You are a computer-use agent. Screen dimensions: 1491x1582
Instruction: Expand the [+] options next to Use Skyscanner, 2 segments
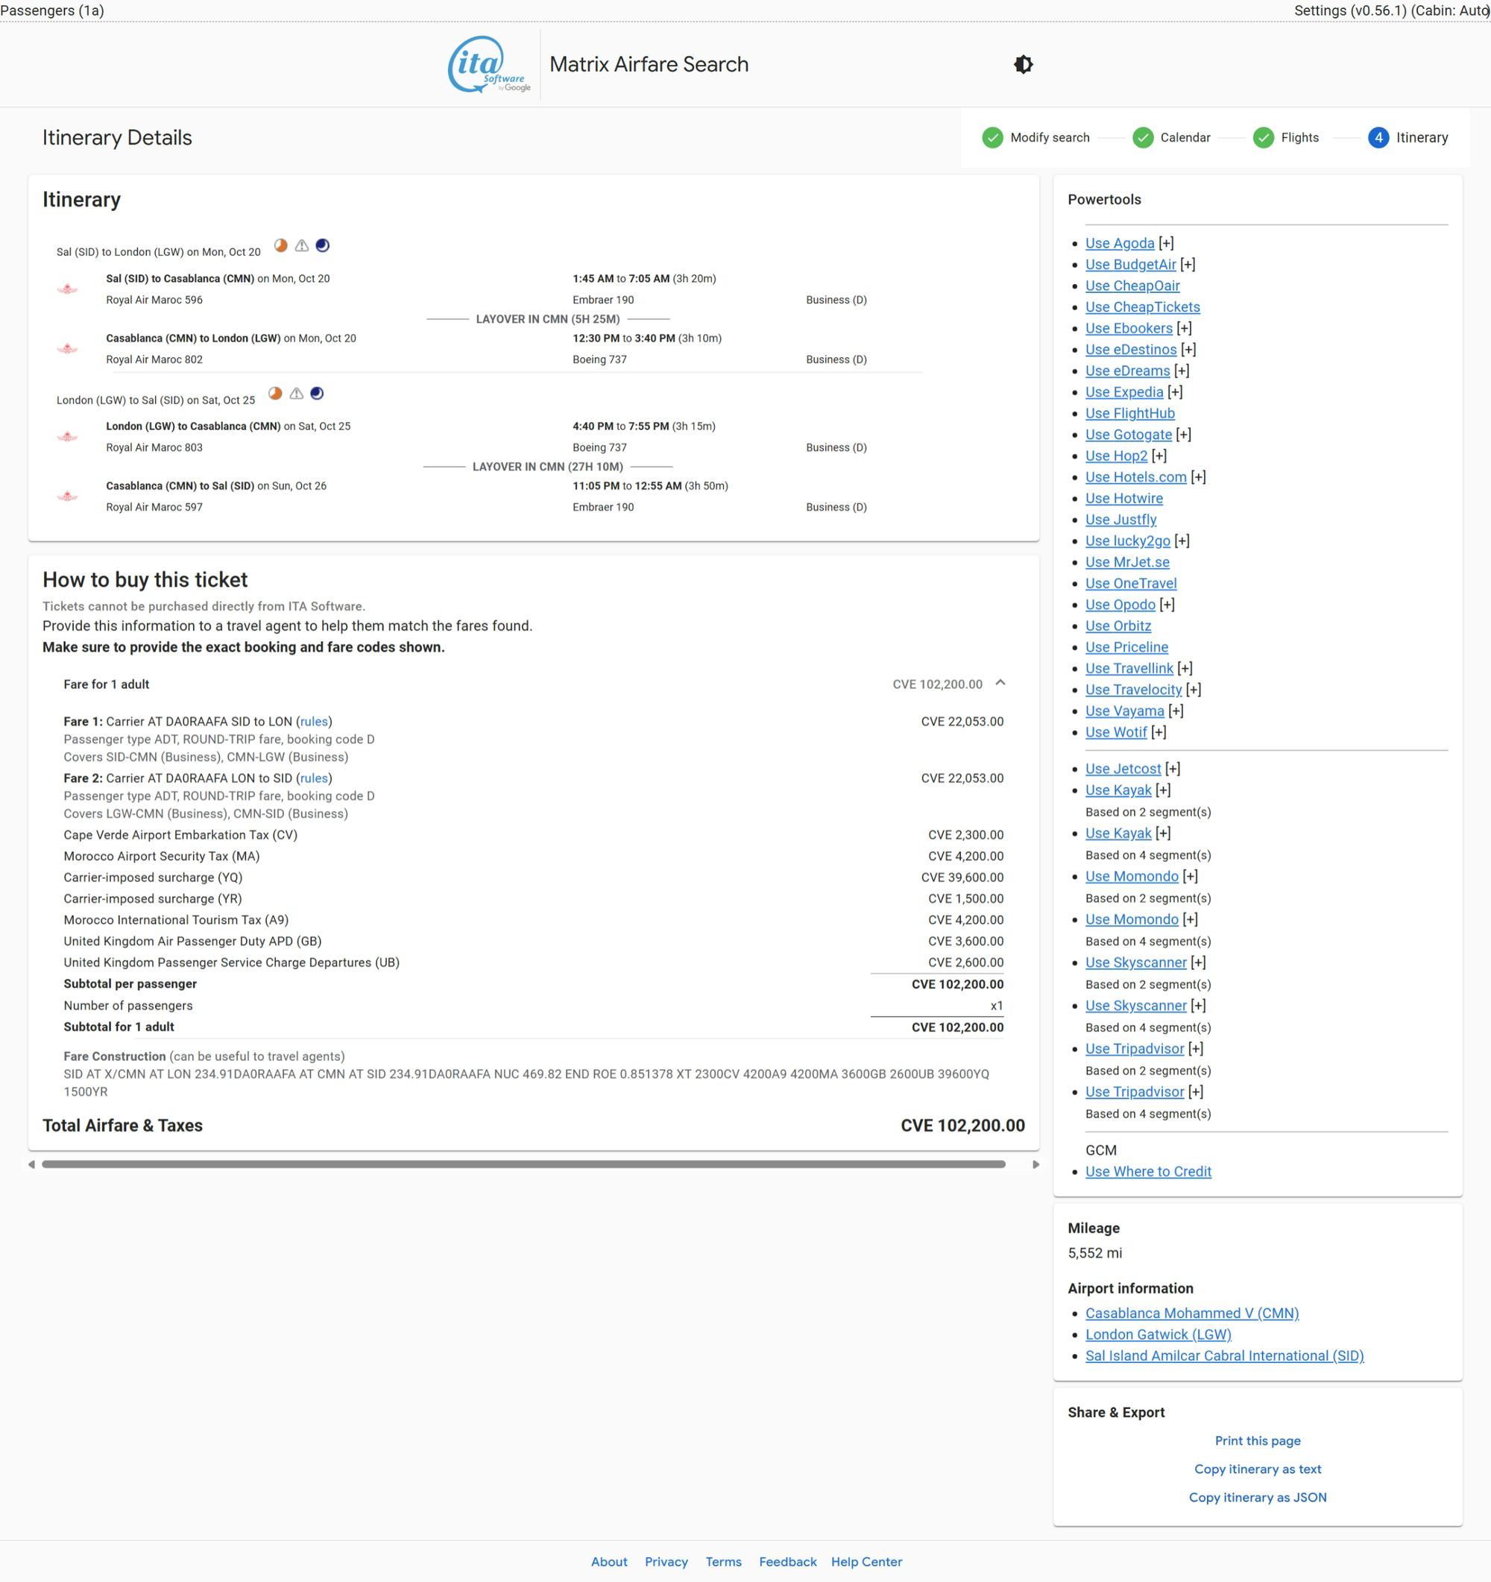click(1197, 963)
